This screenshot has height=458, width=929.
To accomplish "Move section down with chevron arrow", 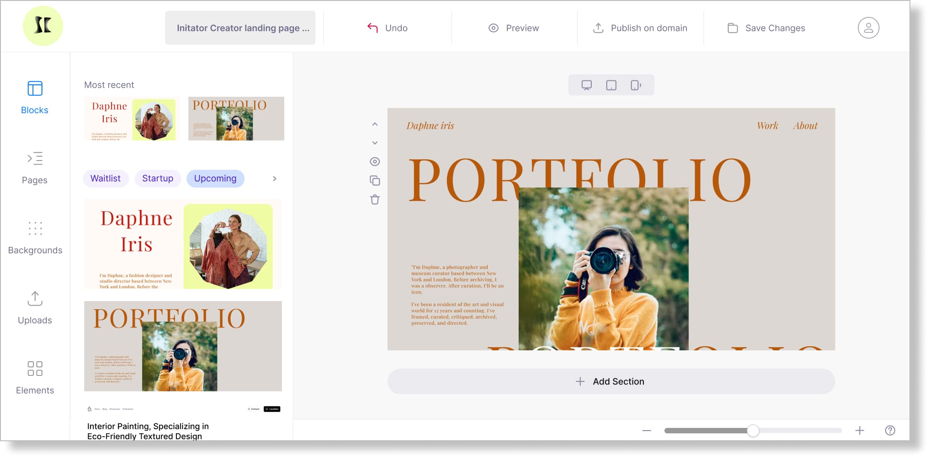I will [x=375, y=143].
